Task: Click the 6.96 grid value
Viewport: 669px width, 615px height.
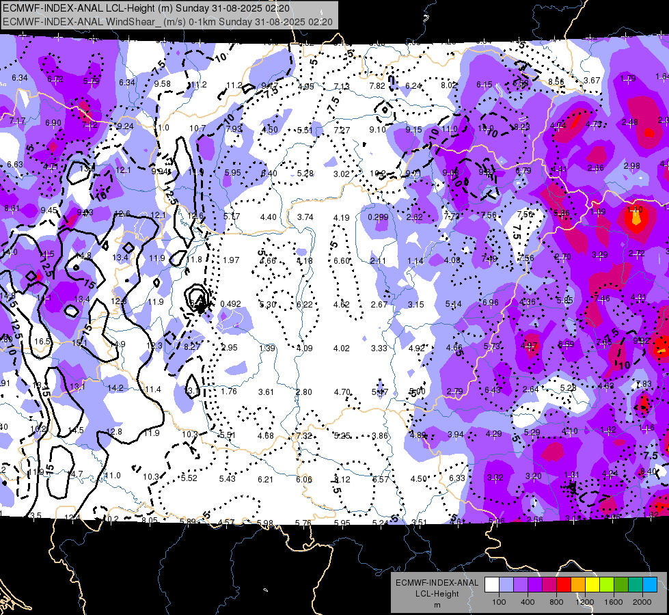Action: [491, 303]
